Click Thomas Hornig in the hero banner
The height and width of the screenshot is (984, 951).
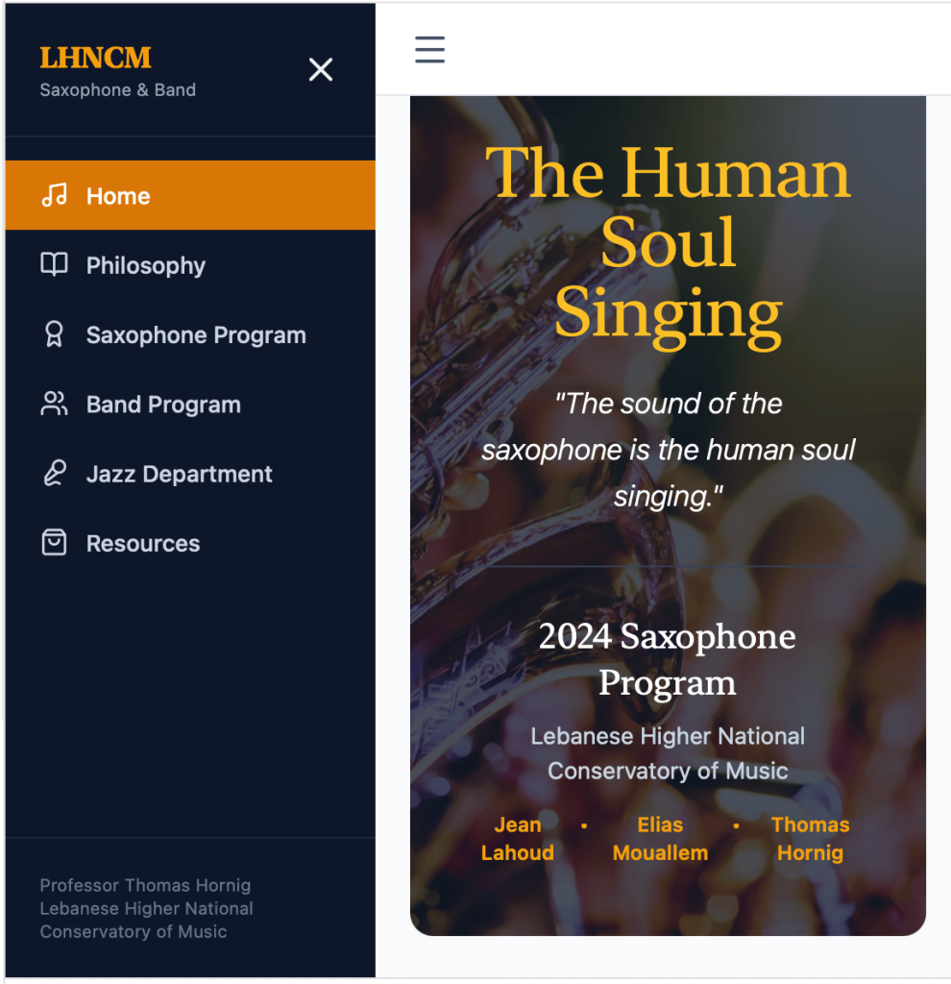[x=810, y=838]
